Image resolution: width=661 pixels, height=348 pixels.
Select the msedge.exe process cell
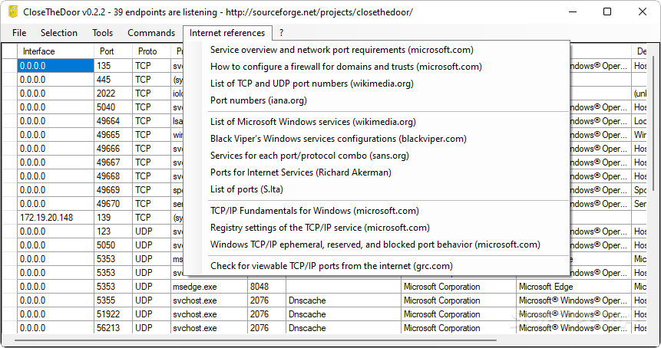209,287
